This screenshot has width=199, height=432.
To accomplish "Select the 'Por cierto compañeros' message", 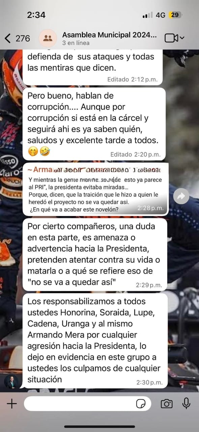I will click(x=95, y=254).
